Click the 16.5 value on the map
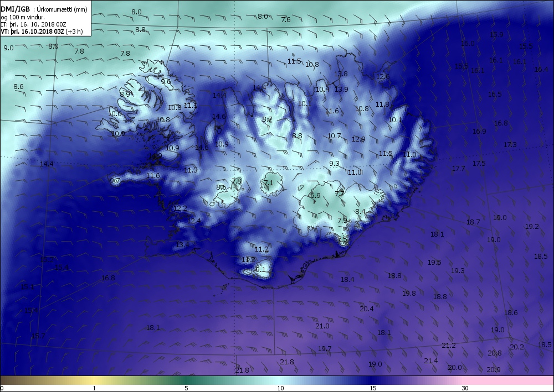This screenshot has height=392, width=554. click(495, 94)
